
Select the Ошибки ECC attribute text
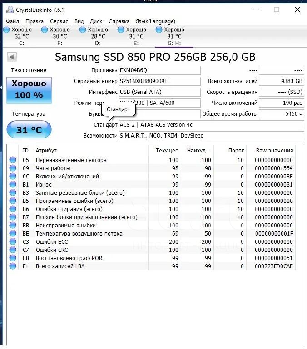click(52, 242)
